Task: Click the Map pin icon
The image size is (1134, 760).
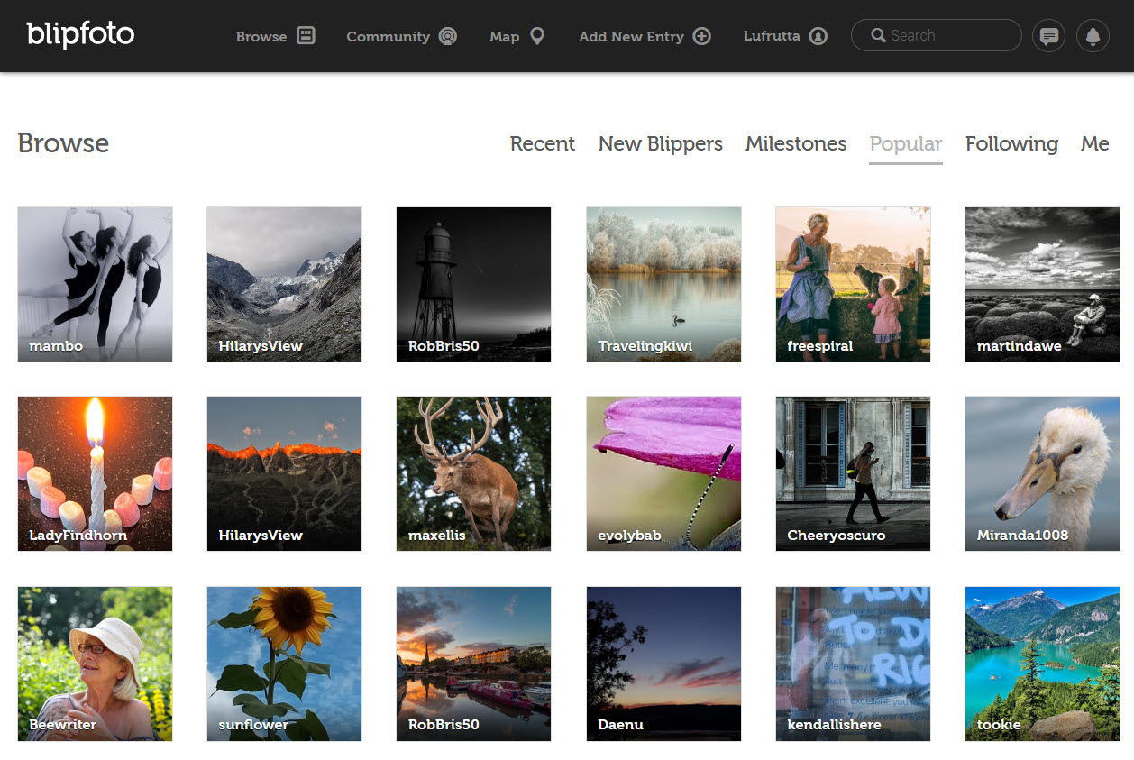Action: pyautogui.click(x=537, y=36)
